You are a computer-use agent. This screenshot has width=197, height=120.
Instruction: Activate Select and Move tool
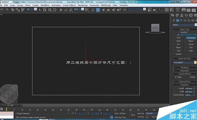(61, 10)
